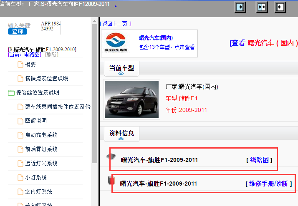Select 前后雾灯系统 entry
Screen dimensions: 298x206
click(x=41, y=149)
